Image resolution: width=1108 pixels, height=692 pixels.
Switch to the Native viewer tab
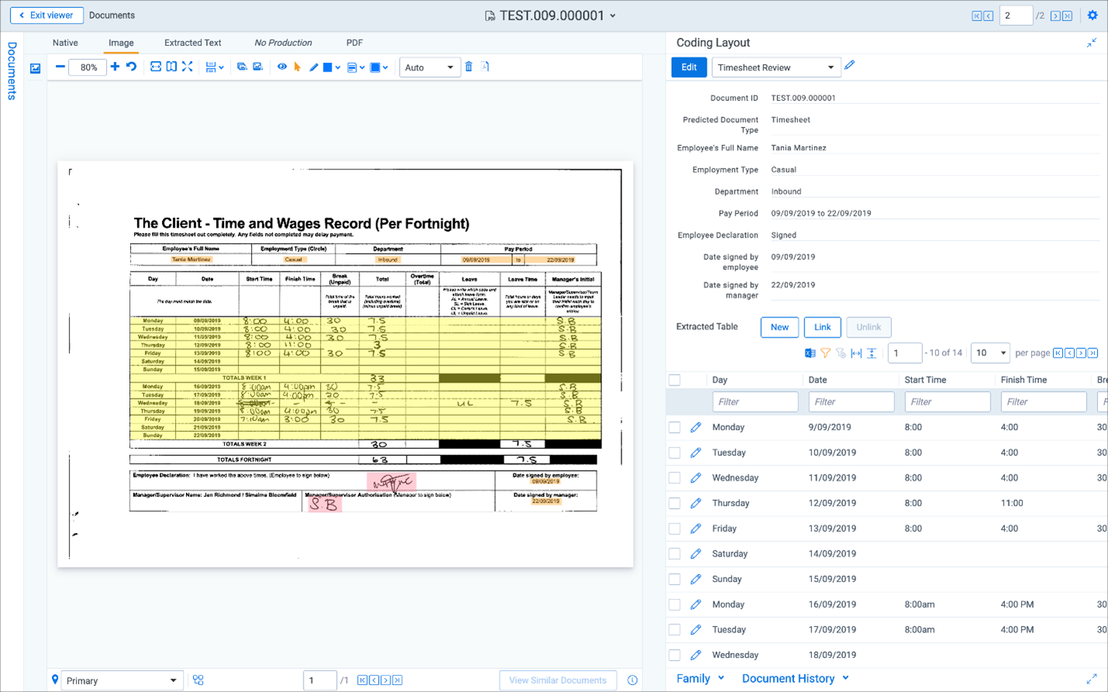[x=65, y=43]
